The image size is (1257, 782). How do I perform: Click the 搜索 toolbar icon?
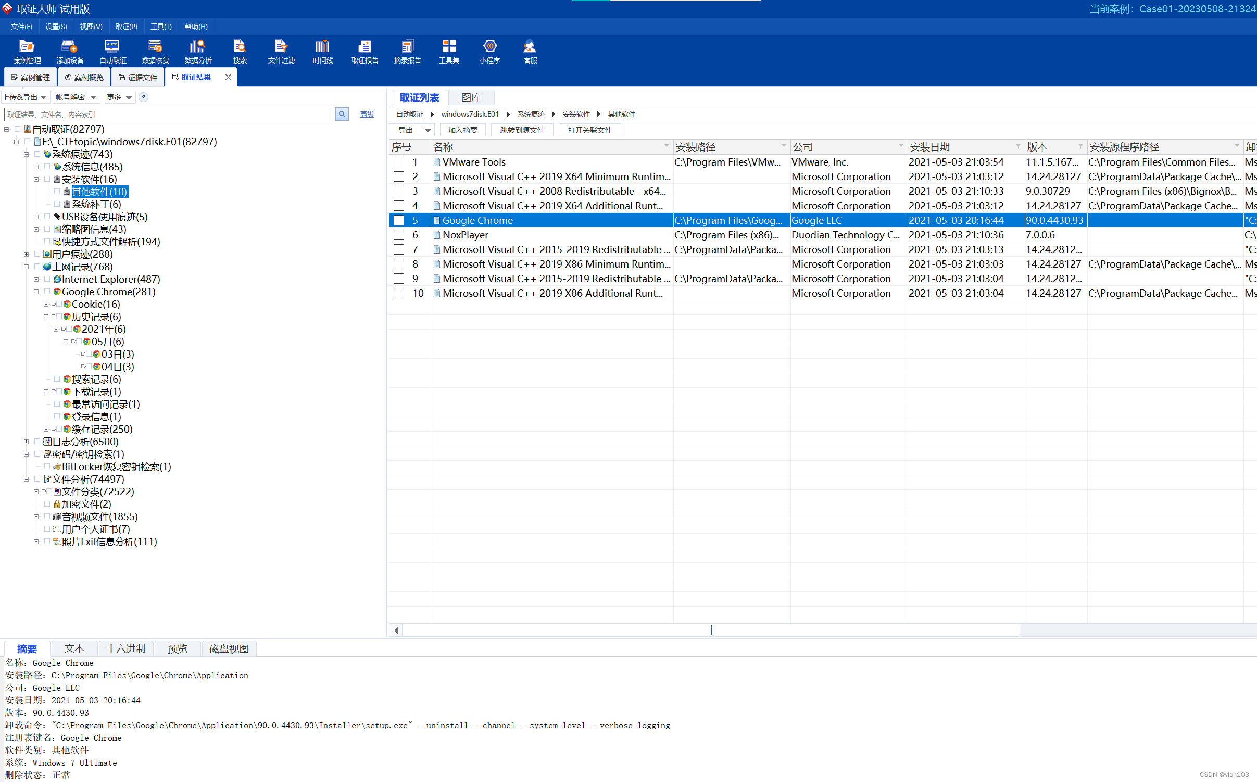pos(240,52)
